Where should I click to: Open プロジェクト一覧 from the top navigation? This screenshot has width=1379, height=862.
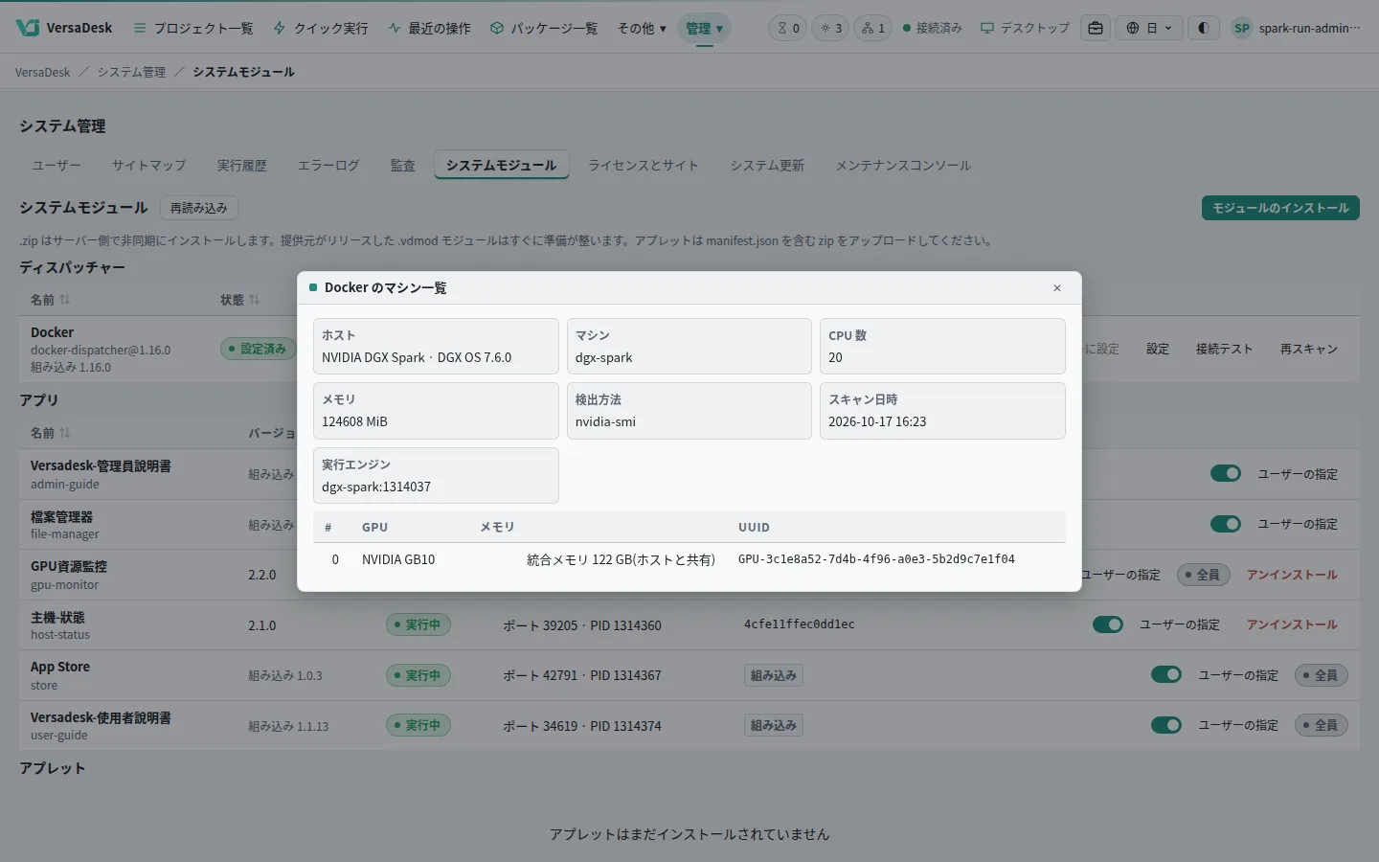click(193, 28)
